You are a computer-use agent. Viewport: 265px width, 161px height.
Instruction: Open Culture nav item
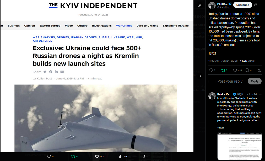pyautogui.click(x=82, y=26)
